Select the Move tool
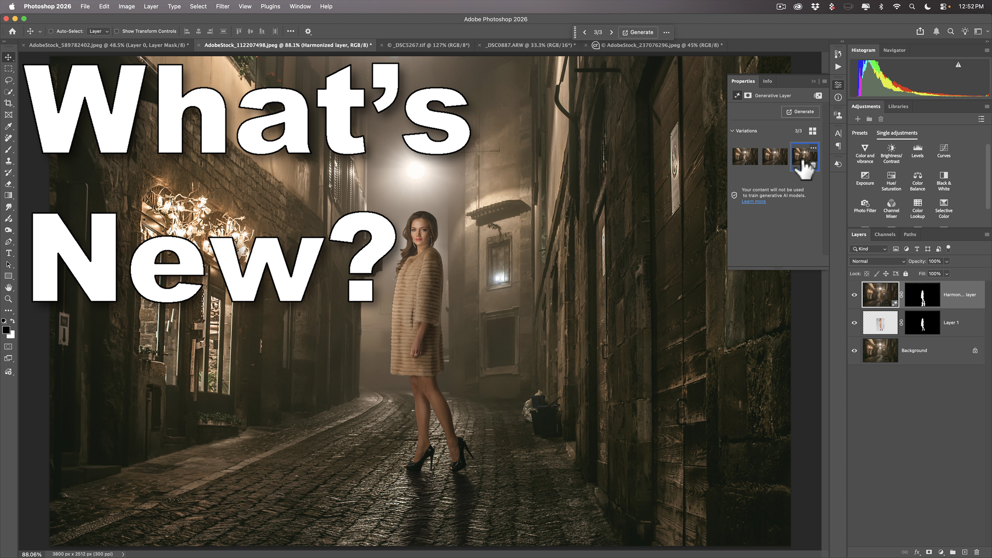The width and height of the screenshot is (992, 558). [x=8, y=57]
